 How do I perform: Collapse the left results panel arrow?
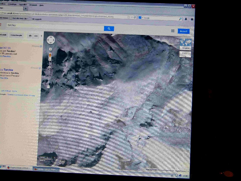(41, 36)
